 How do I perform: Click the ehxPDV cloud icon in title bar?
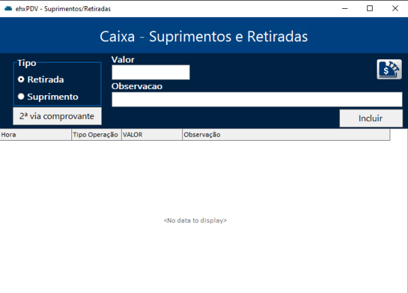pyautogui.click(x=8, y=8)
